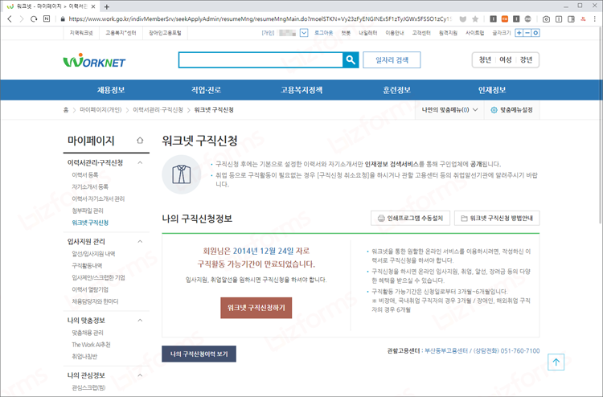Go to 자기소개서 등록 in sidebar
Image resolution: width=603 pixels, height=397 pixels.
(x=90, y=186)
